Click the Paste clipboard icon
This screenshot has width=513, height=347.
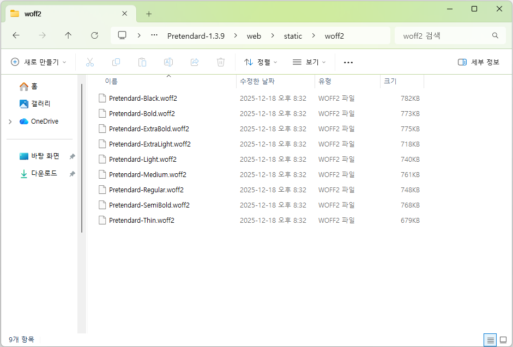point(142,62)
